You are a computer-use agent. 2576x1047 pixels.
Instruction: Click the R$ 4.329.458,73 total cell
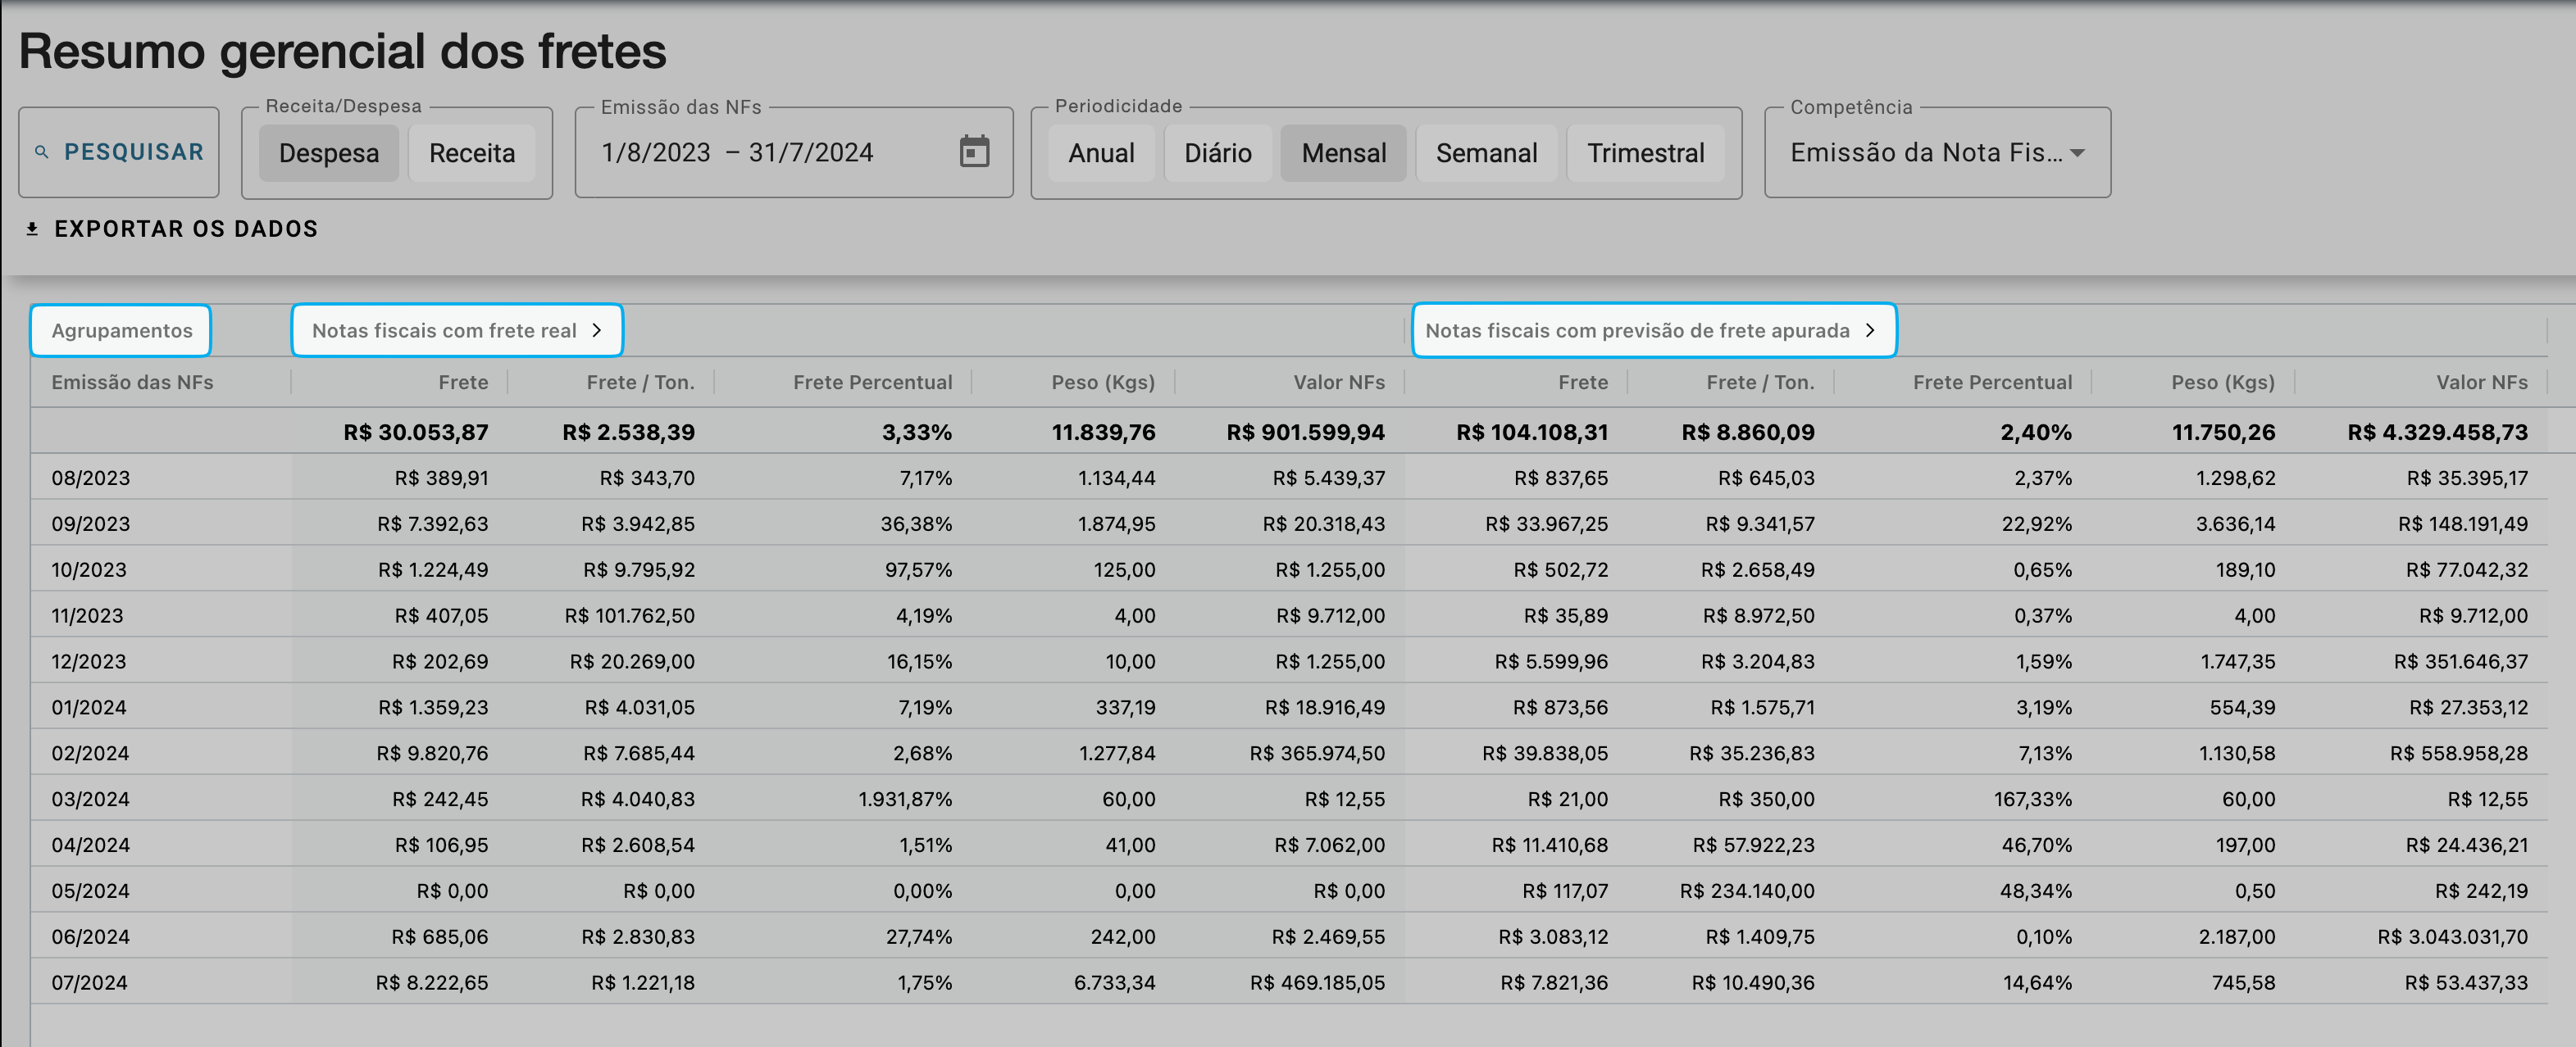point(2438,432)
